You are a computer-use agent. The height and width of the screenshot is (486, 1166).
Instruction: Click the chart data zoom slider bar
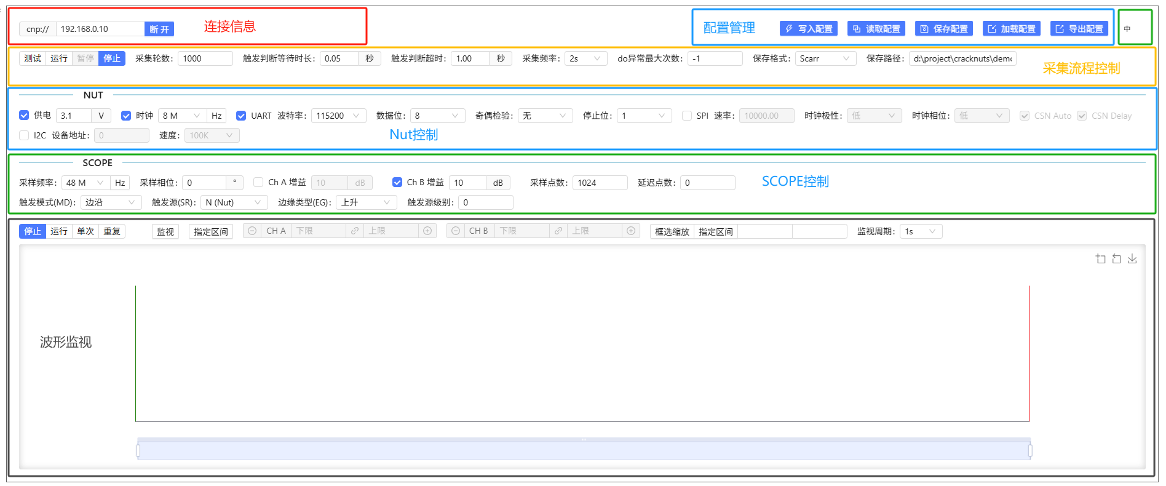tap(584, 450)
